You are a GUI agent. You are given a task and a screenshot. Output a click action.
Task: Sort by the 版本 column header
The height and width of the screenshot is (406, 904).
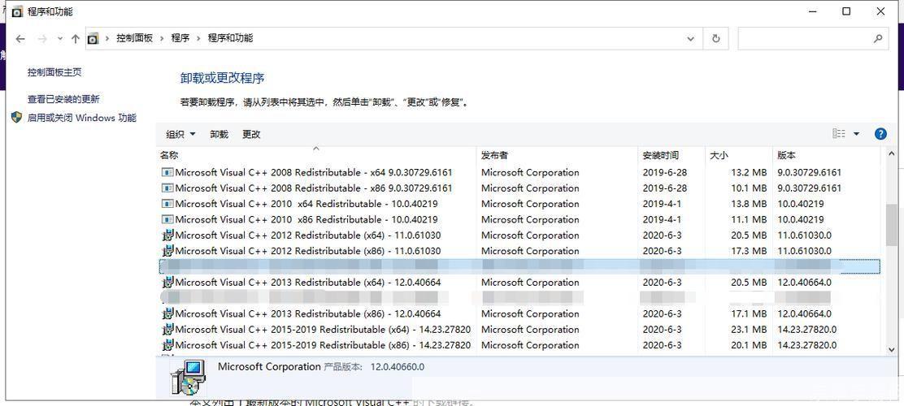click(x=786, y=155)
